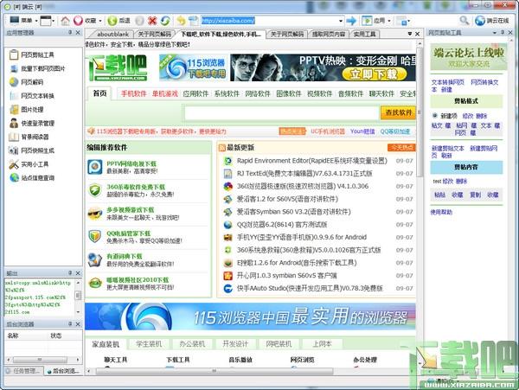The height and width of the screenshot is (390, 519).
Task: Click the 查找软件 search button
Action: point(398,112)
